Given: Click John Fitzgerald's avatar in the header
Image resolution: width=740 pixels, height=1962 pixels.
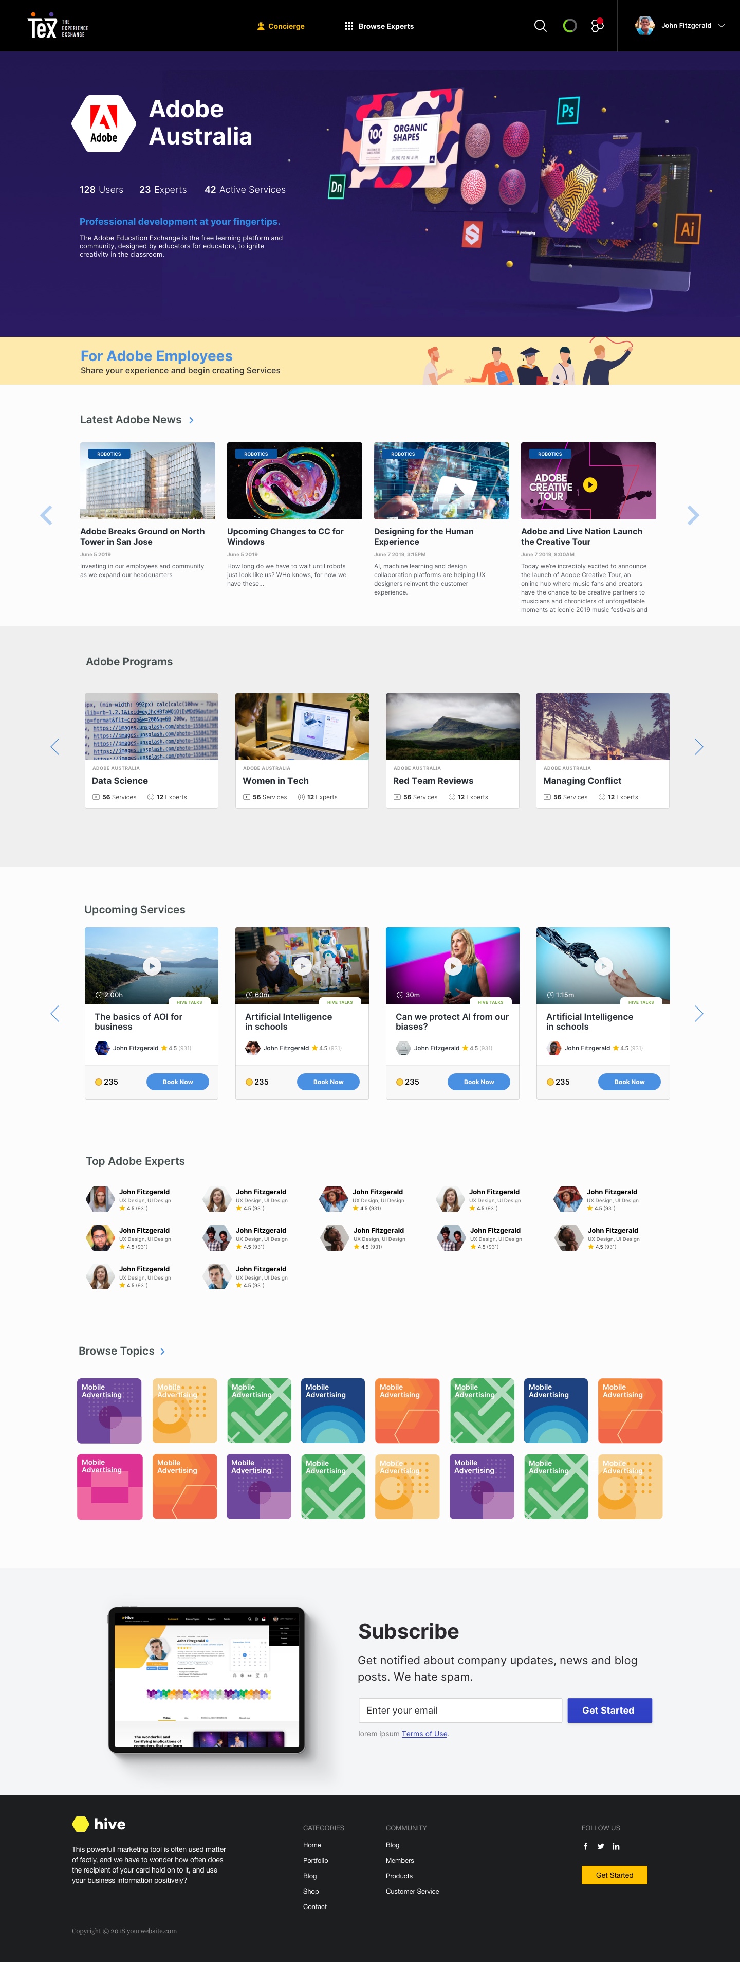Looking at the screenshot, I should click(x=645, y=25).
